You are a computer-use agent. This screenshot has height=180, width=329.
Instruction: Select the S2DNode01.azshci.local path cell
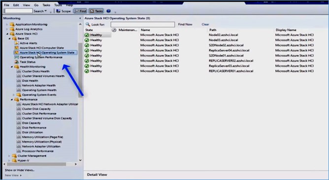pos(226,56)
